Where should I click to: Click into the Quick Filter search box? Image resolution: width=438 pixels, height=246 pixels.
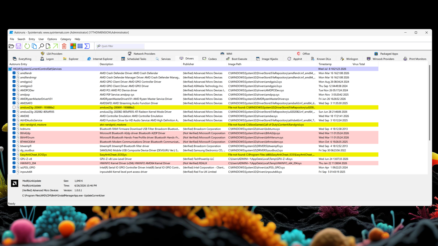(x=120, y=46)
